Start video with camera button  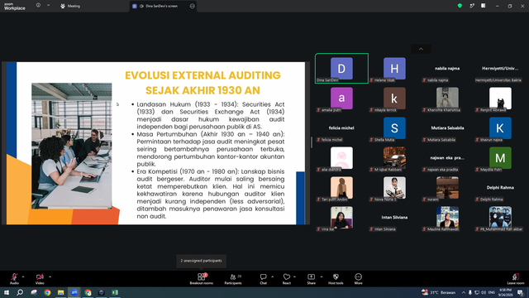[40, 279]
